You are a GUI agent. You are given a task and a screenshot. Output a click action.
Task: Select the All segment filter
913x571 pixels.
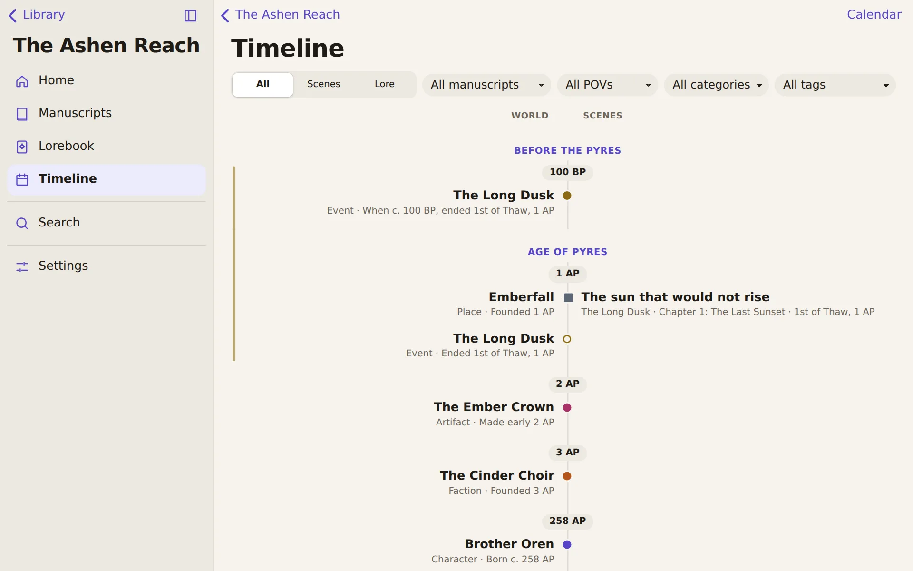263,84
